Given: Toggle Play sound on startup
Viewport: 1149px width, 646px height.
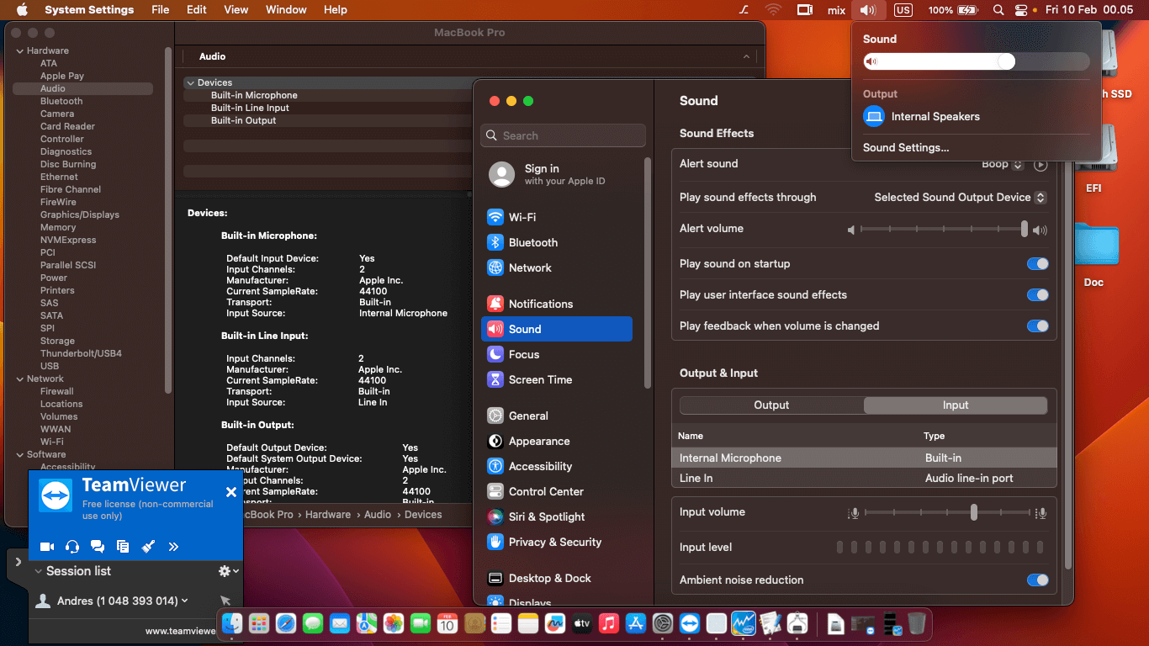Looking at the screenshot, I should (x=1038, y=264).
